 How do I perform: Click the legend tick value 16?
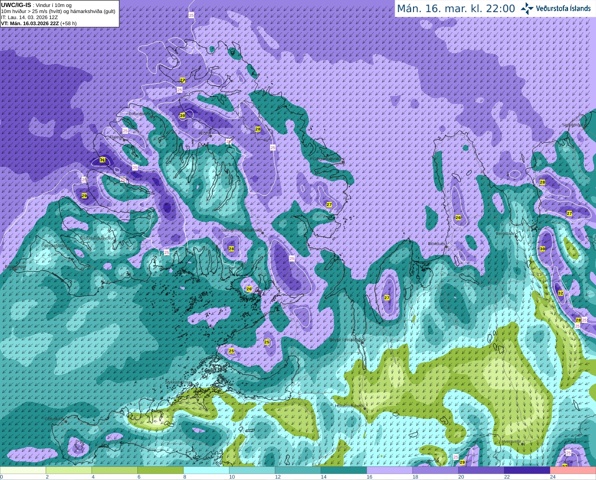pyautogui.click(x=369, y=477)
